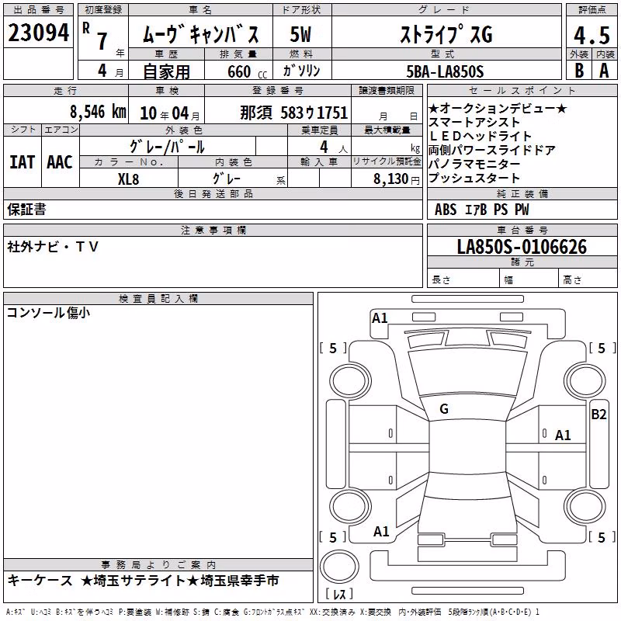Select the 検査員記入欄 section header
The image size is (621, 621).
point(158,299)
